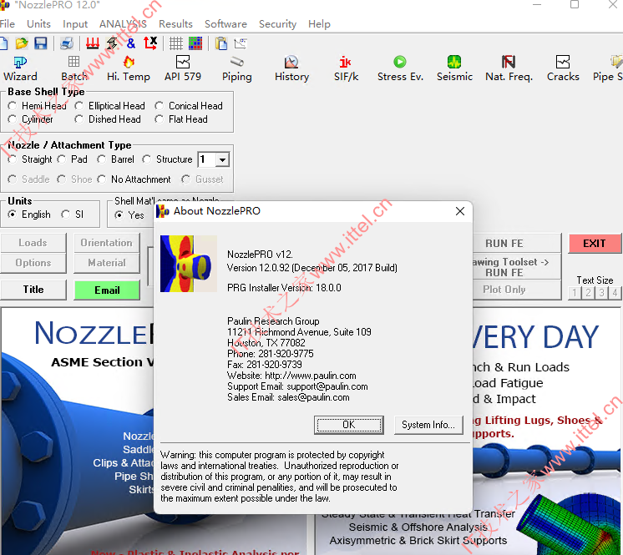
Task: Open the Software menu
Action: [225, 24]
